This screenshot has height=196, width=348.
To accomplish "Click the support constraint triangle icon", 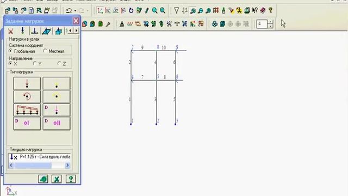I will click(x=122, y=24).
